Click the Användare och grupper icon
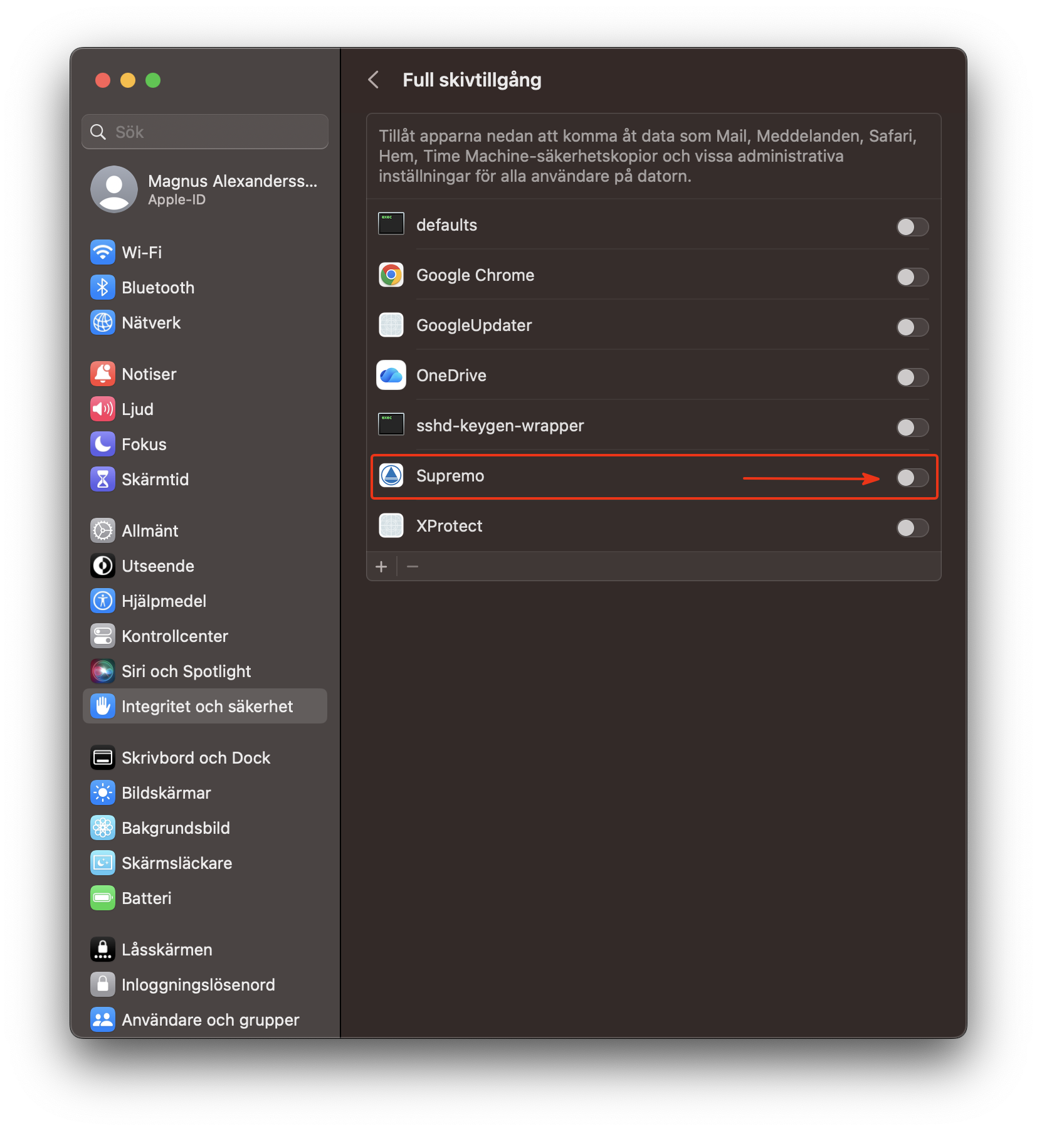 click(103, 1020)
